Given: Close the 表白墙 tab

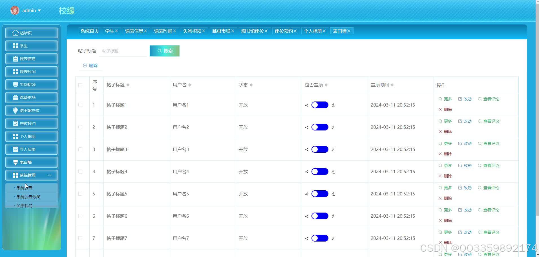Looking at the screenshot, I should tap(349, 31).
